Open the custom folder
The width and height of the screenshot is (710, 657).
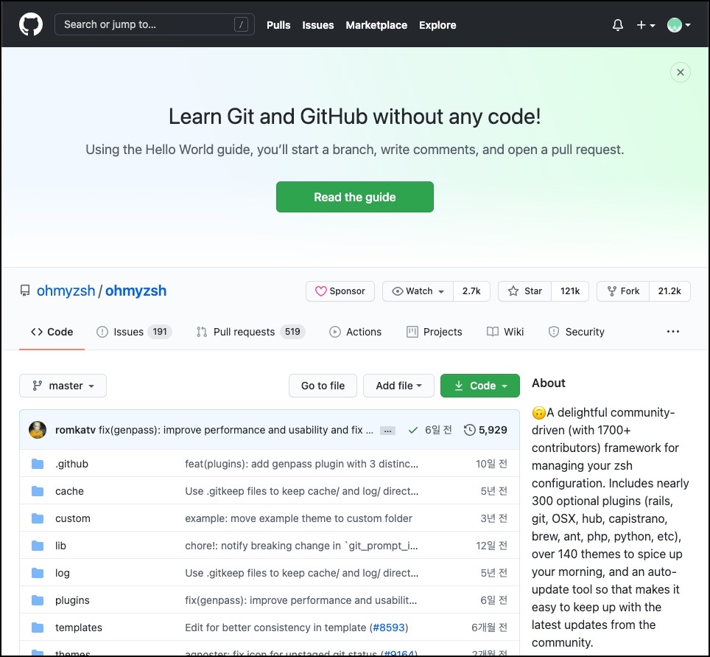tap(72, 518)
